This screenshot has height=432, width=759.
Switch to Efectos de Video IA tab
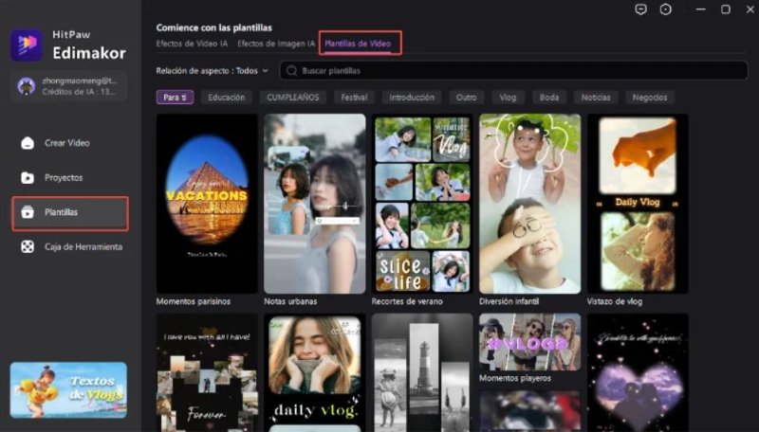(x=192, y=44)
